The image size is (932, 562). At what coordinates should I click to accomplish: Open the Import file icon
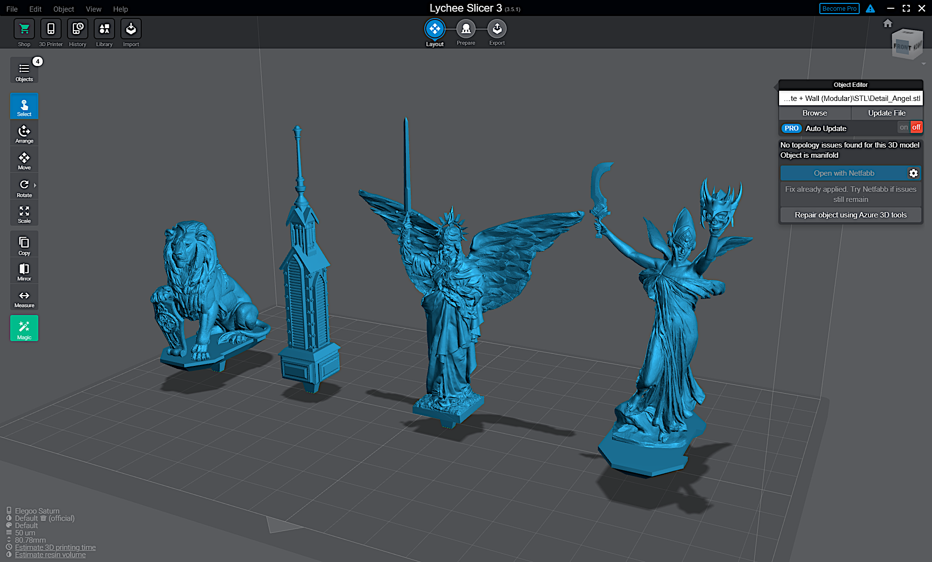click(x=131, y=30)
